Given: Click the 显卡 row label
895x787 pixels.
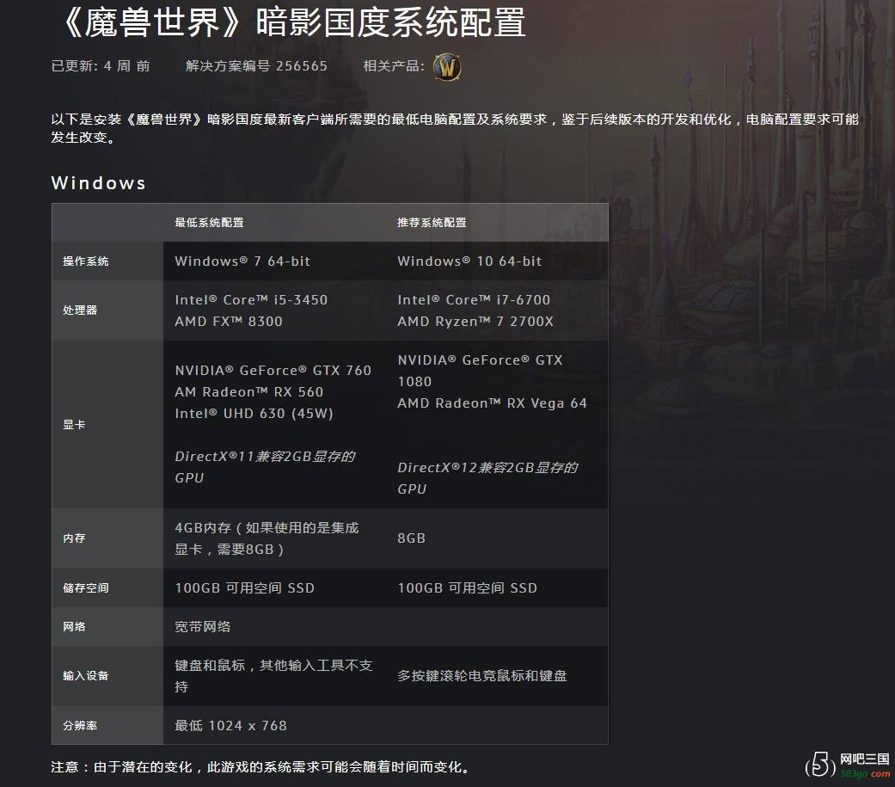Looking at the screenshot, I should click(x=74, y=424).
